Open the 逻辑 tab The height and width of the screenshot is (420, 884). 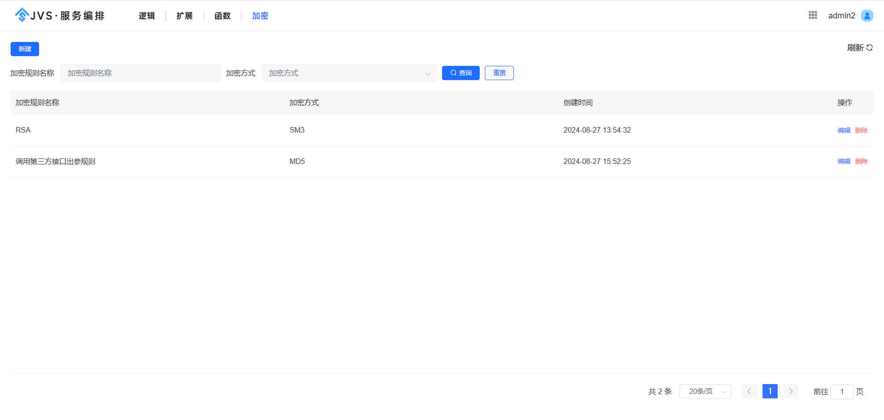[x=147, y=16]
